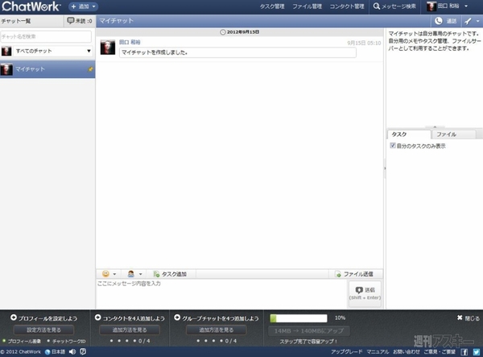Open the TO contact picker icon
This screenshot has width=483, height=357.
pos(134,274)
